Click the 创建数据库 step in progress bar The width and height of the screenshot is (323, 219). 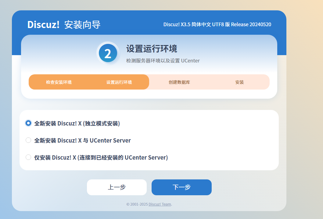click(179, 82)
